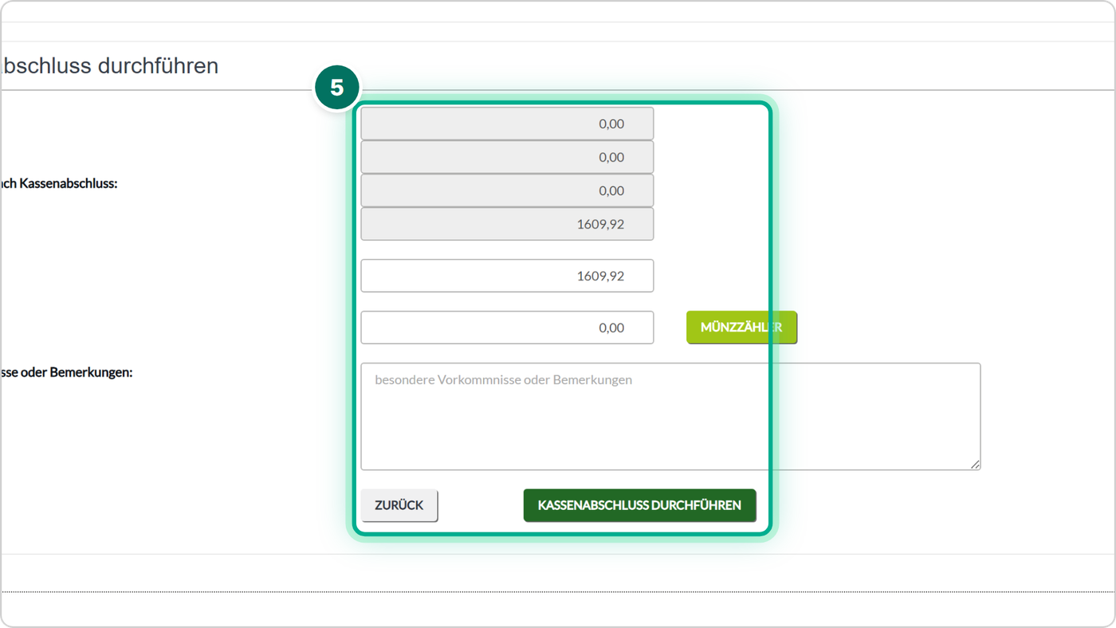Grab the text area resize handle

tap(974, 464)
